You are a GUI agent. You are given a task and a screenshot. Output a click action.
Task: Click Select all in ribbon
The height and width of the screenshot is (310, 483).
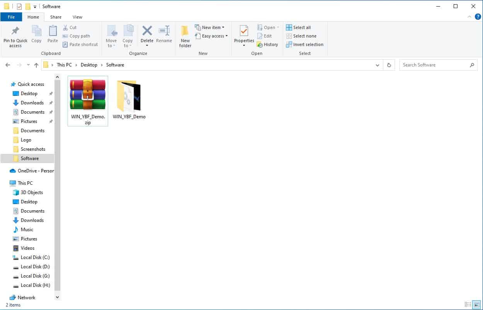pyautogui.click(x=298, y=27)
